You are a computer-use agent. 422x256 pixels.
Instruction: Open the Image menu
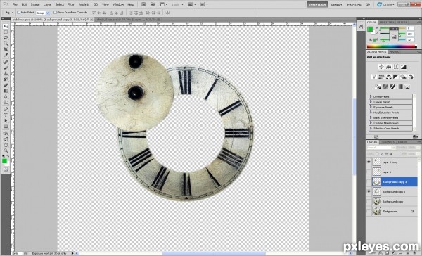pos(35,4)
